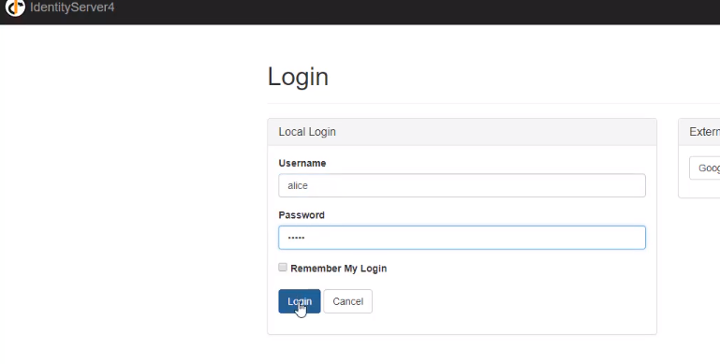Click the partially visible Google login button

(705, 168)
